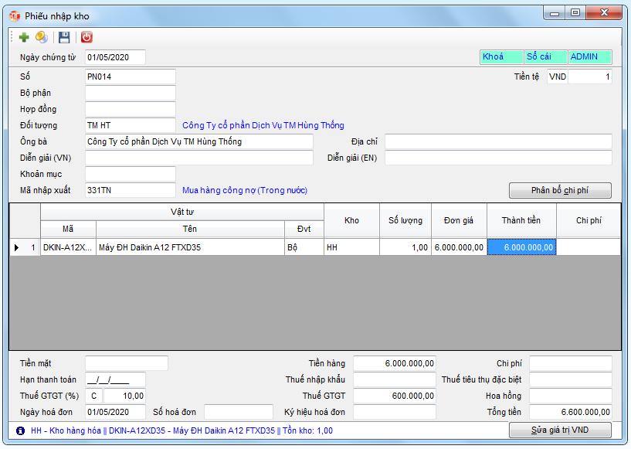This screenshot has height=449, width=631.
Task: Open the Tiền tệ VND currency field
Action: 558,77
